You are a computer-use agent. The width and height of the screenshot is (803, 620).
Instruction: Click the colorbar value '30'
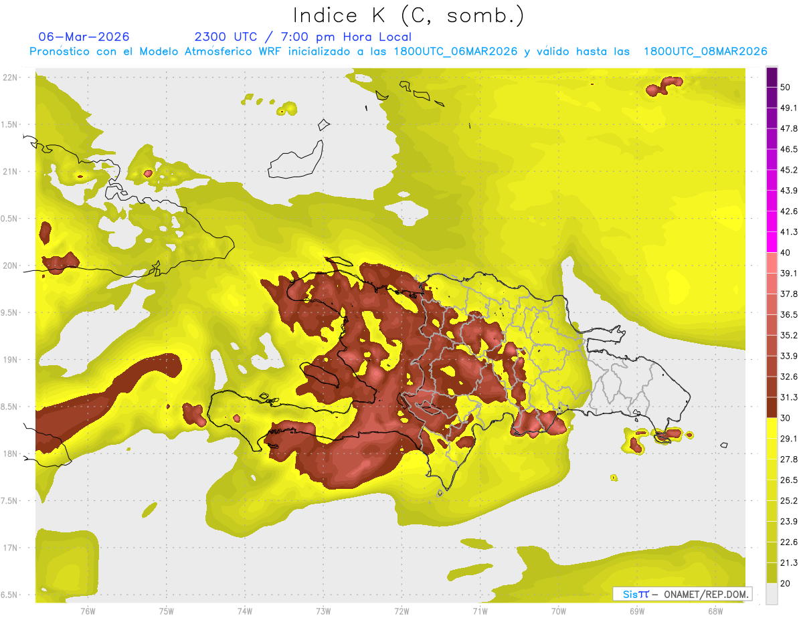coord(786,417)
